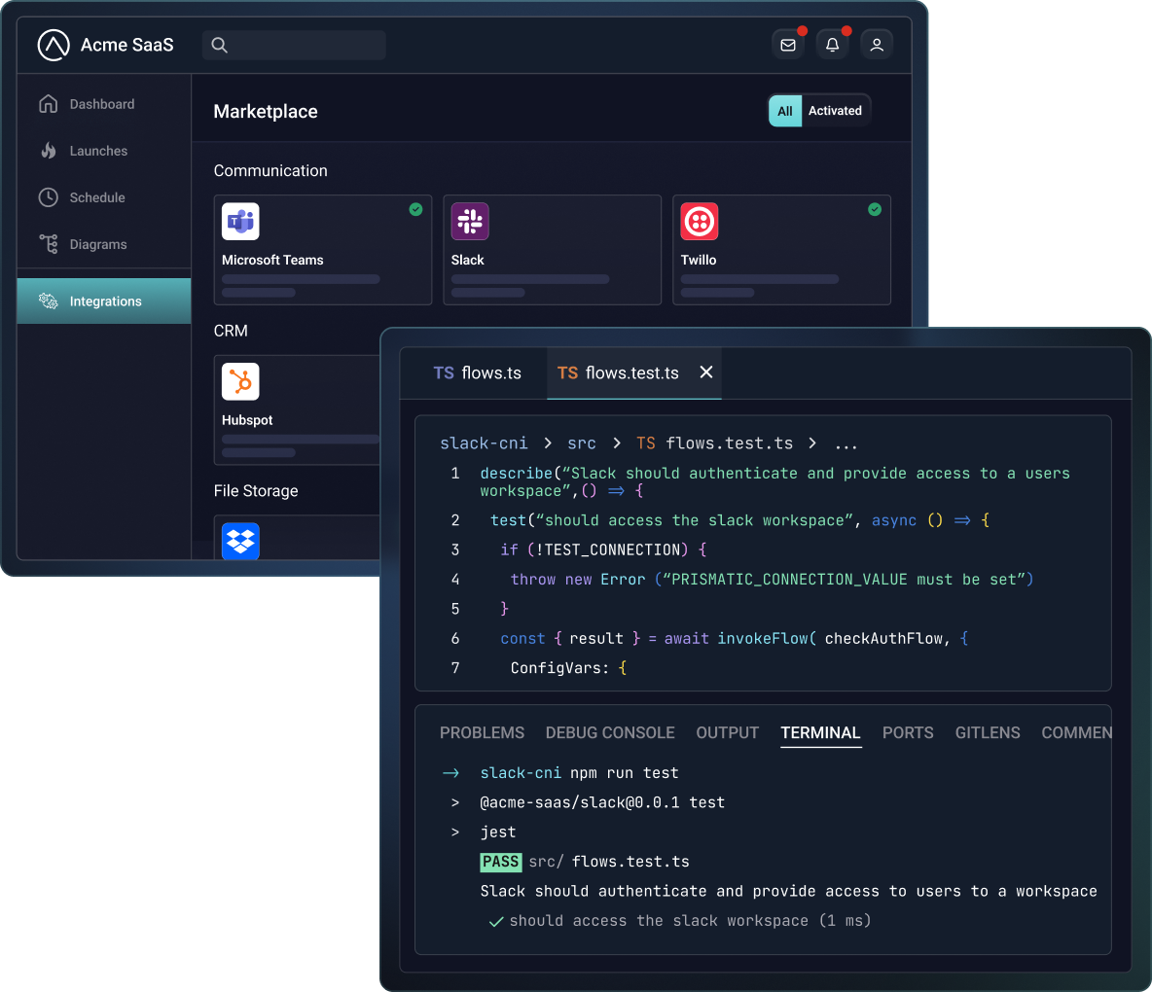Click the Slack app icon

[x=470, y=221]
